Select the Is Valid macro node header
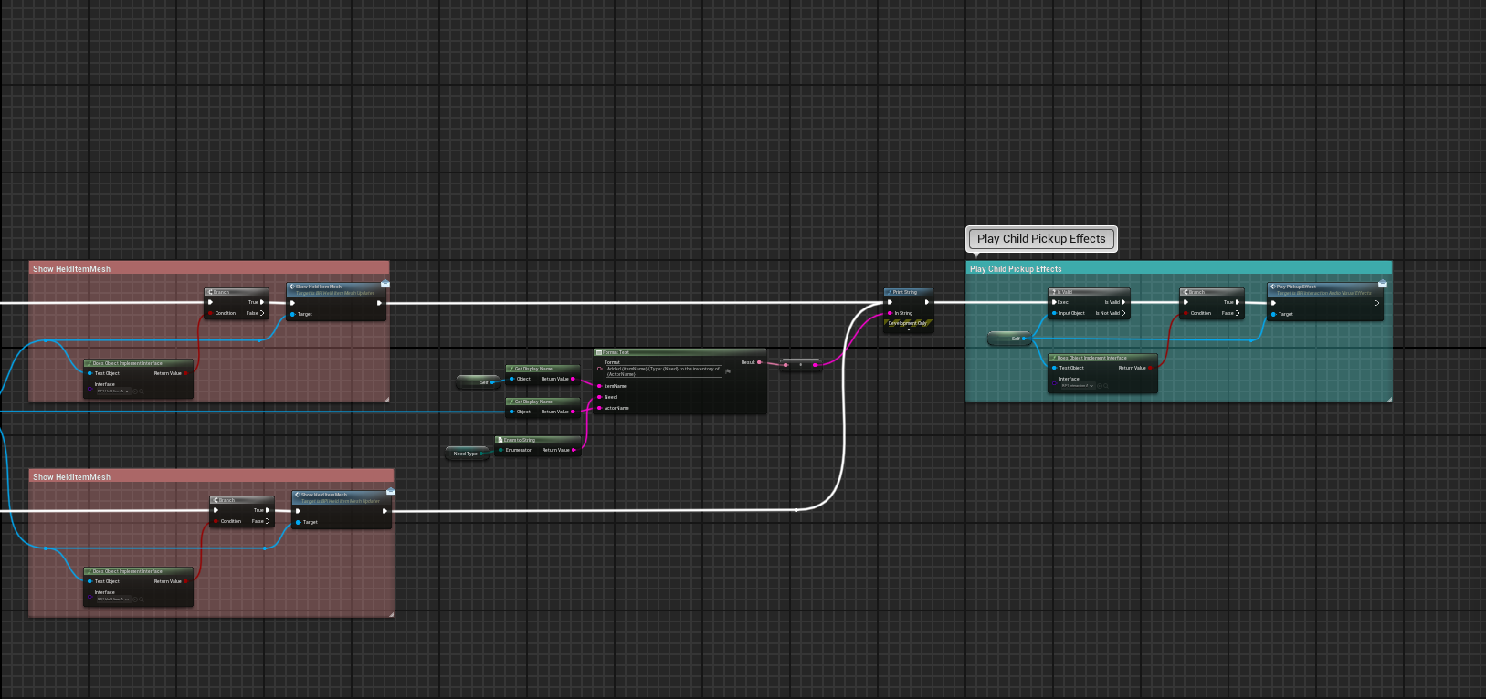 click(x=1089, y=292)
